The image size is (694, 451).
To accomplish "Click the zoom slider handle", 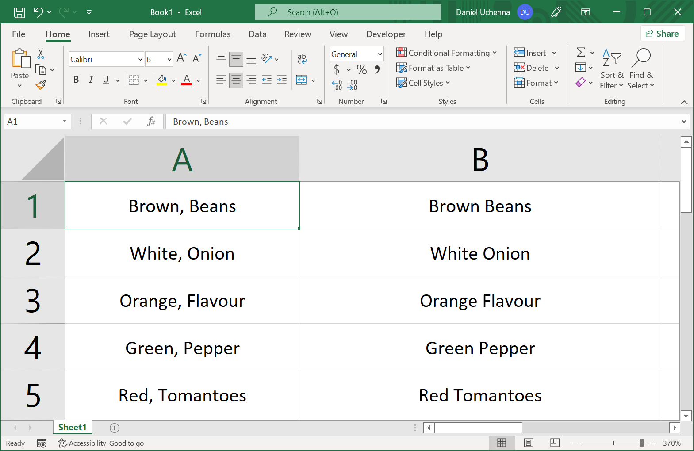I will tap(642, 443).
